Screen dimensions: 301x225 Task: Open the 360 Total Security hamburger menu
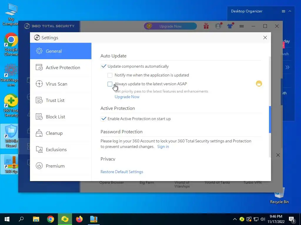pos(242,26)
